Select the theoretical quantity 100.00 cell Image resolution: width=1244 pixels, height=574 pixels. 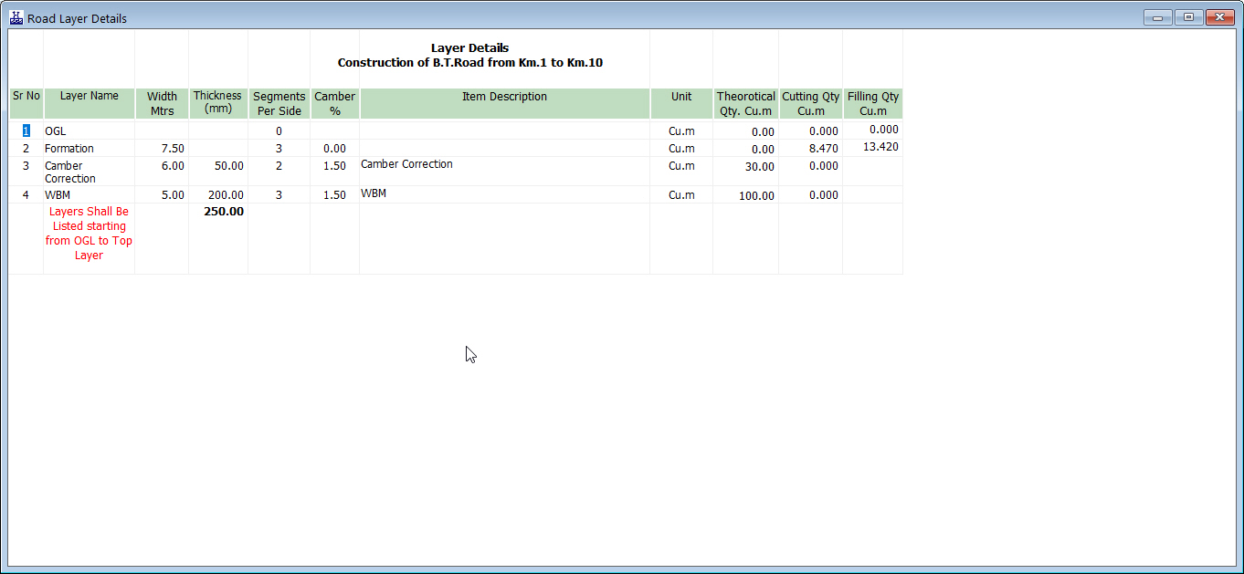[745, 194]
